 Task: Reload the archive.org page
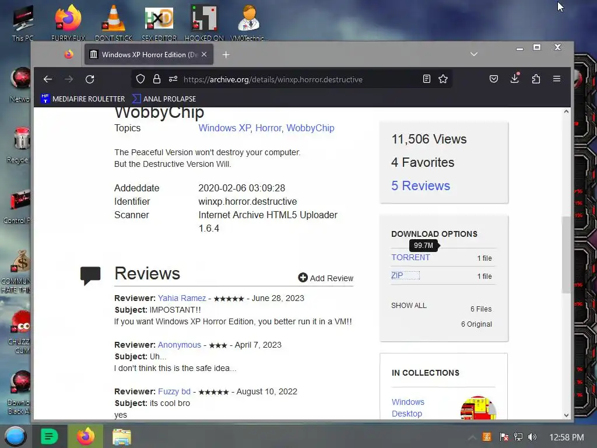[x=90, y=79]
